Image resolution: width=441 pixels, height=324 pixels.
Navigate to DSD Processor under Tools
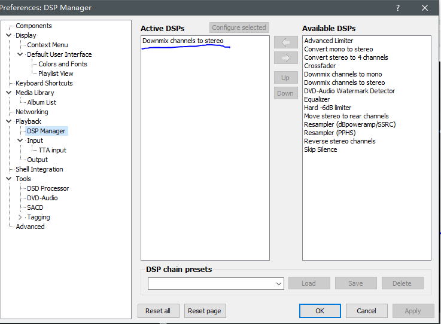(48, 188)
